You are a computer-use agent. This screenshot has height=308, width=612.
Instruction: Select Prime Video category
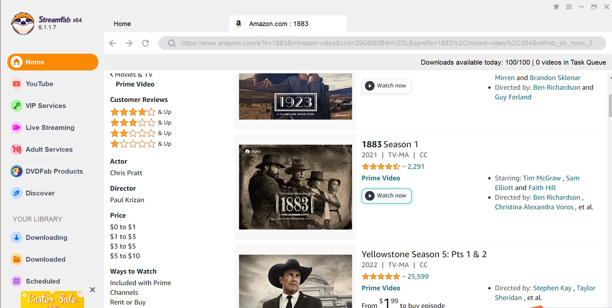coord(135,84)
